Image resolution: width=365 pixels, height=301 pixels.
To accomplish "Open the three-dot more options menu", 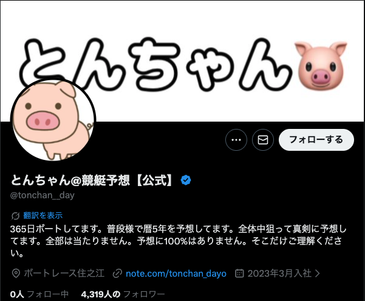I will (236, 140).
